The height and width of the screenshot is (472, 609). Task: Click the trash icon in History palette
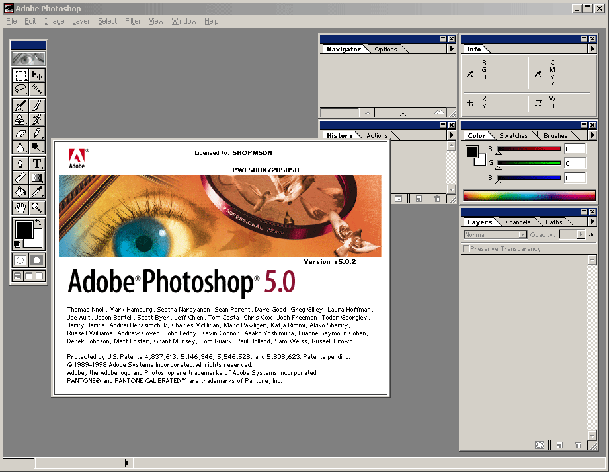(x=437, y=199)
